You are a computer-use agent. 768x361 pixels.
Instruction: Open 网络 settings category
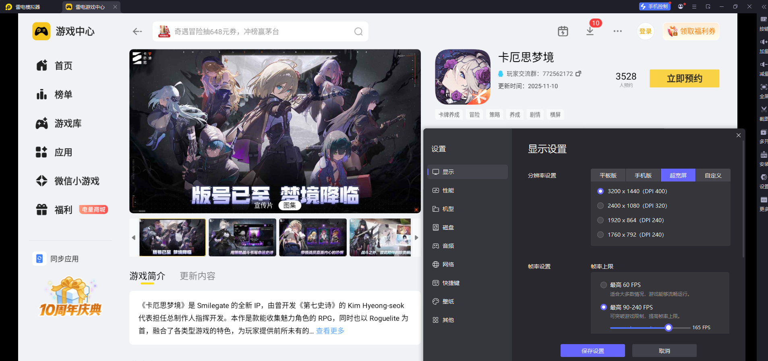[467, 264]
